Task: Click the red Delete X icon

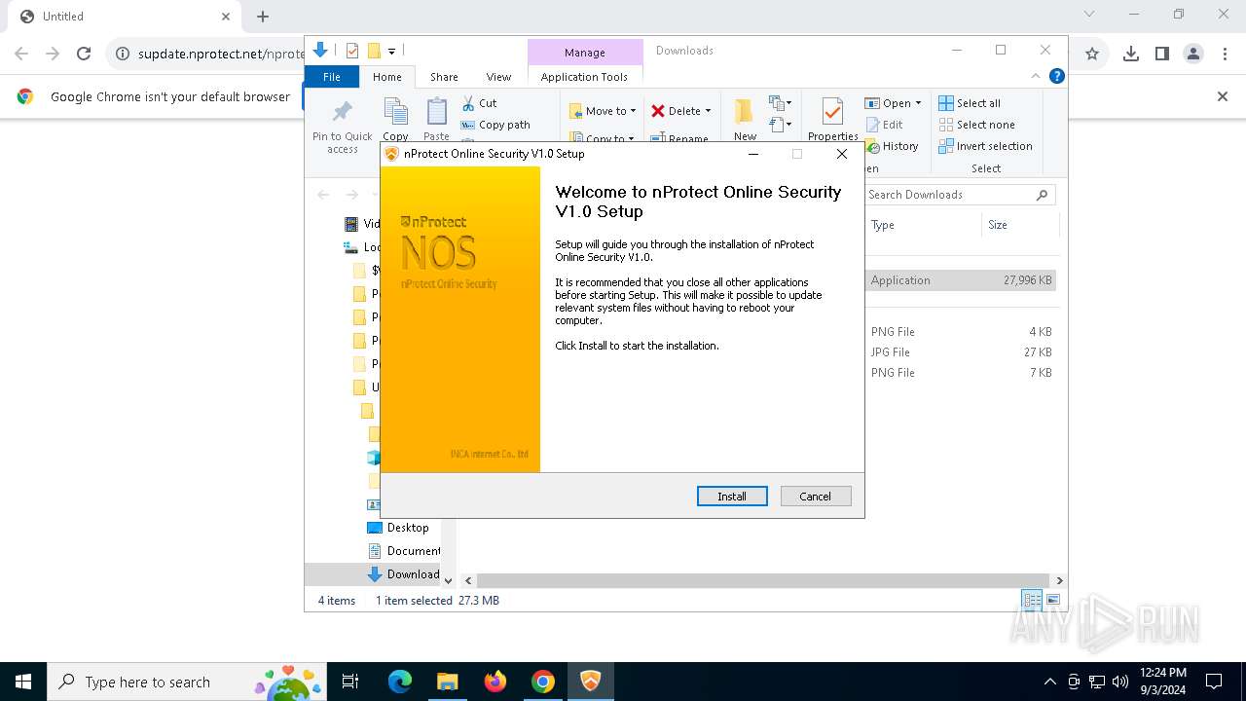Action: coord(658,111)
